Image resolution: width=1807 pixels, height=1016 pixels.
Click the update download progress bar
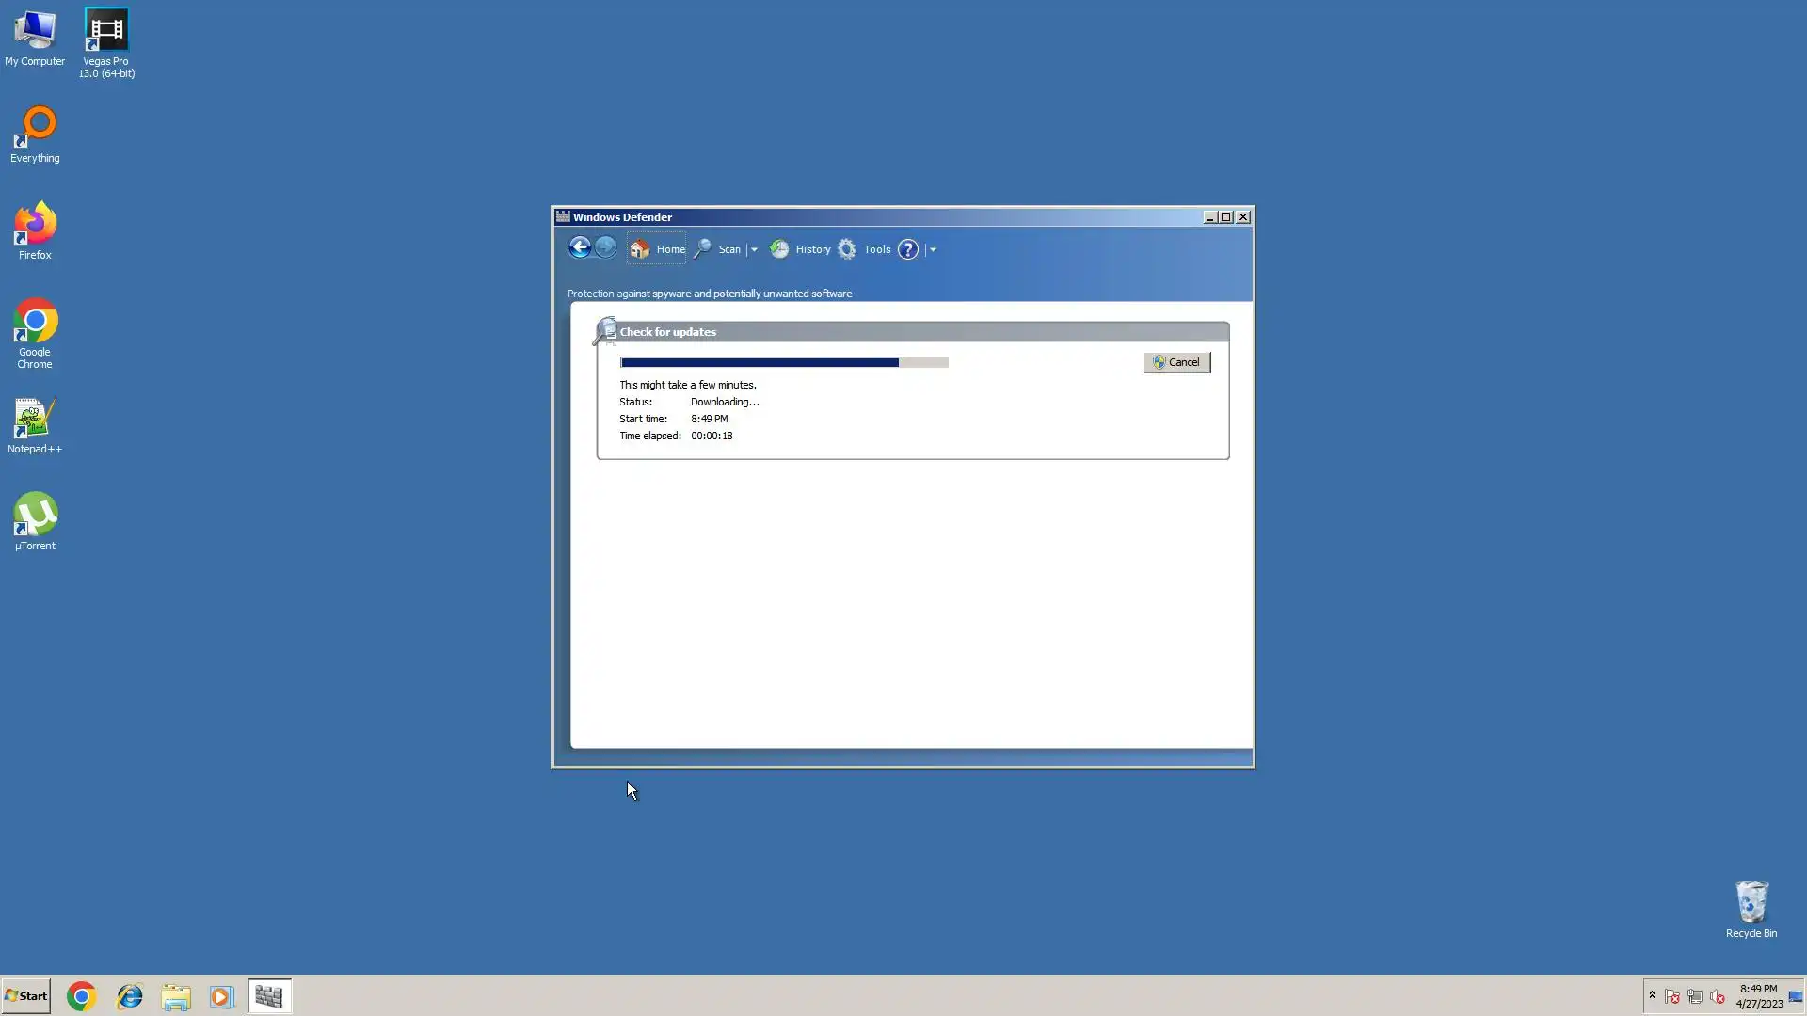[x=783, y=362]
